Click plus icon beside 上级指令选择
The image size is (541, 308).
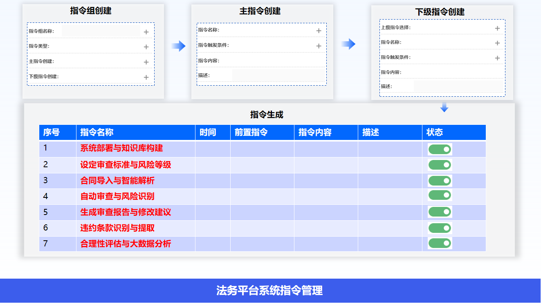(497, 28)
